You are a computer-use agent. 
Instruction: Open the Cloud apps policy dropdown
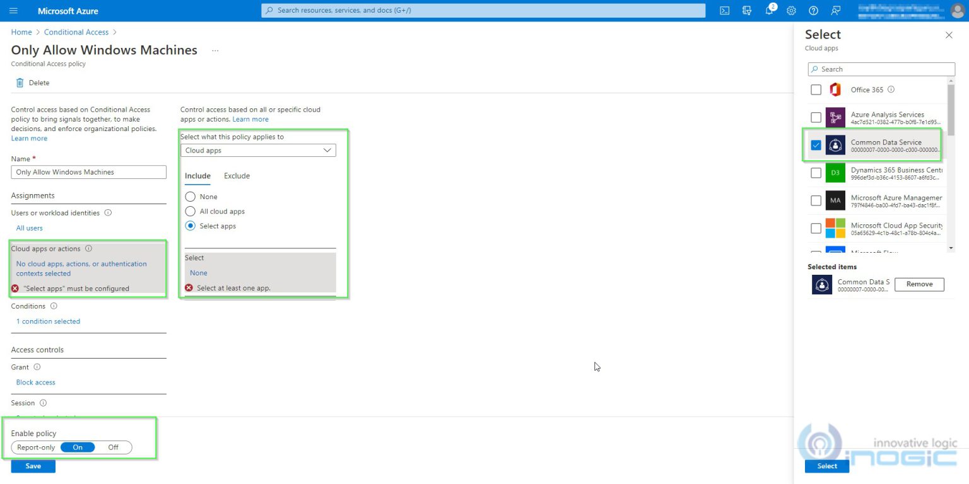258,150
